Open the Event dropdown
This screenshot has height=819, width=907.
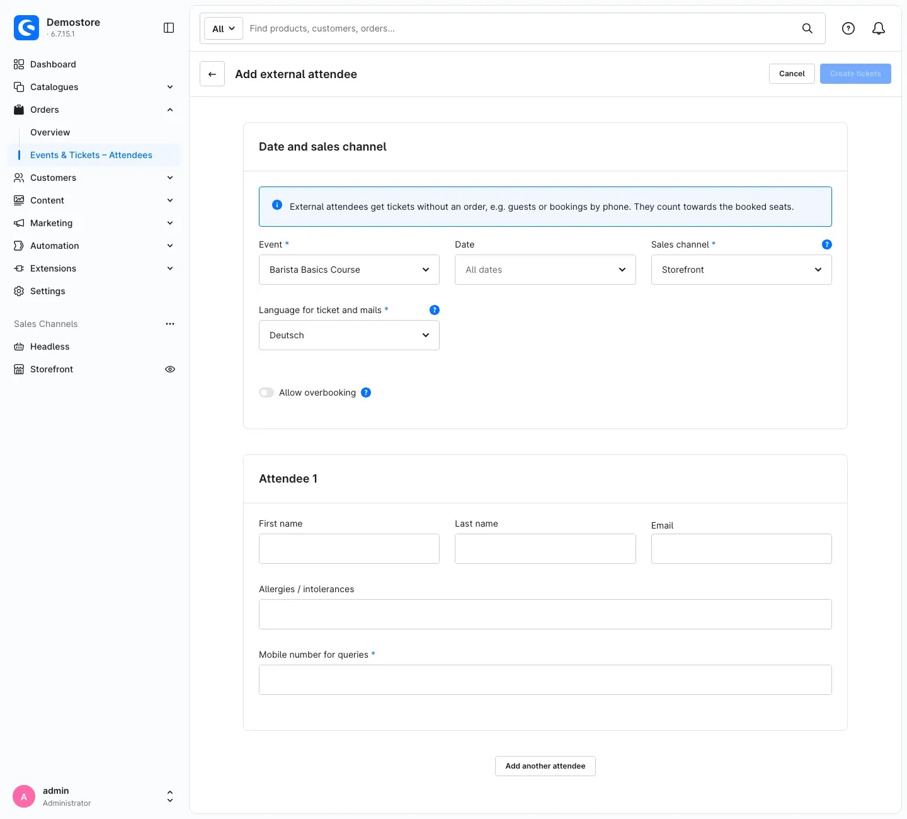[349, 270]
